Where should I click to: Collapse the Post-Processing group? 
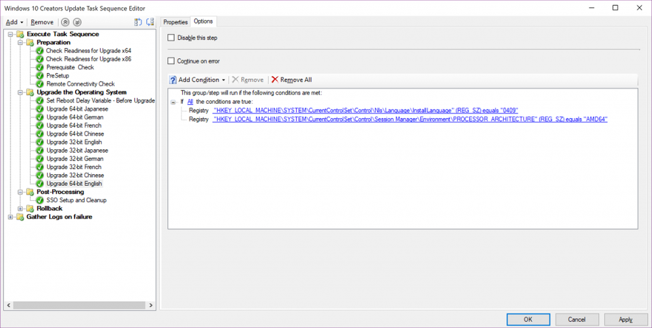pyautogui.click(x=20, y=192)
